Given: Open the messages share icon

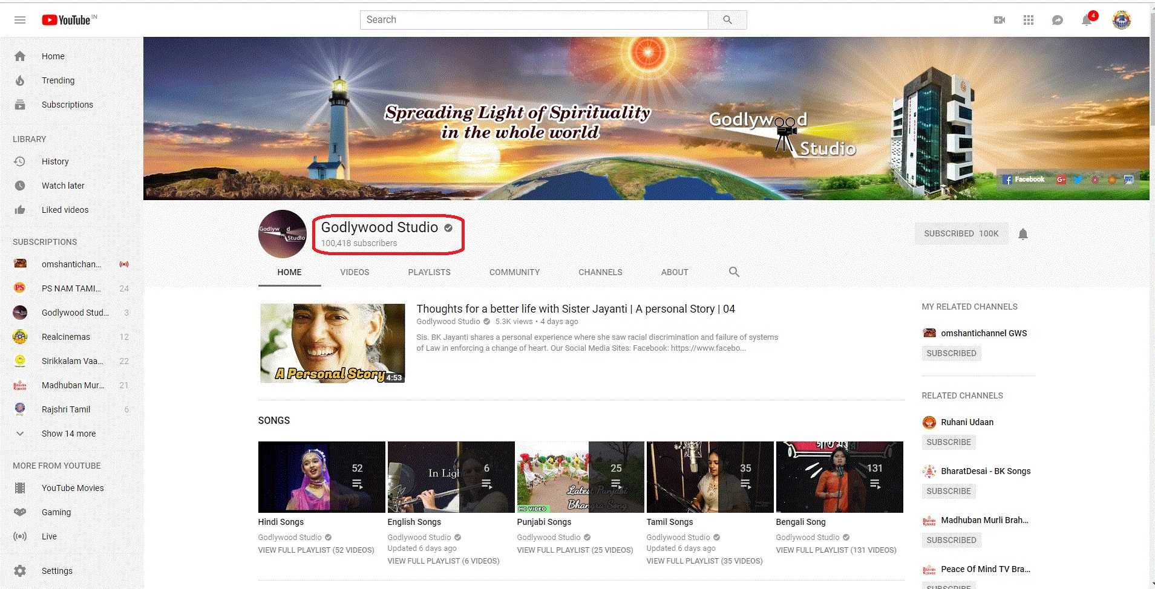Looking at the screenshot, I should [1058, 20].
